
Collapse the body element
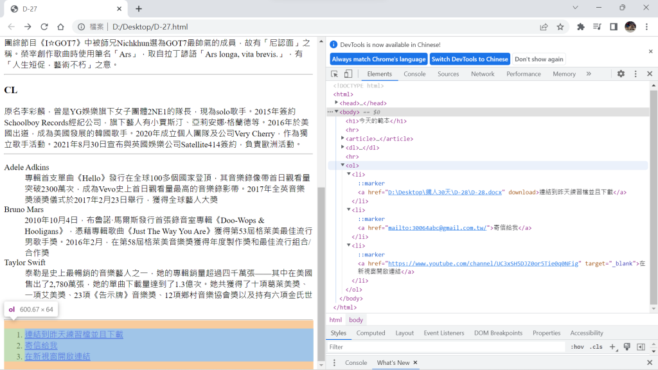(x=337, y=112)
